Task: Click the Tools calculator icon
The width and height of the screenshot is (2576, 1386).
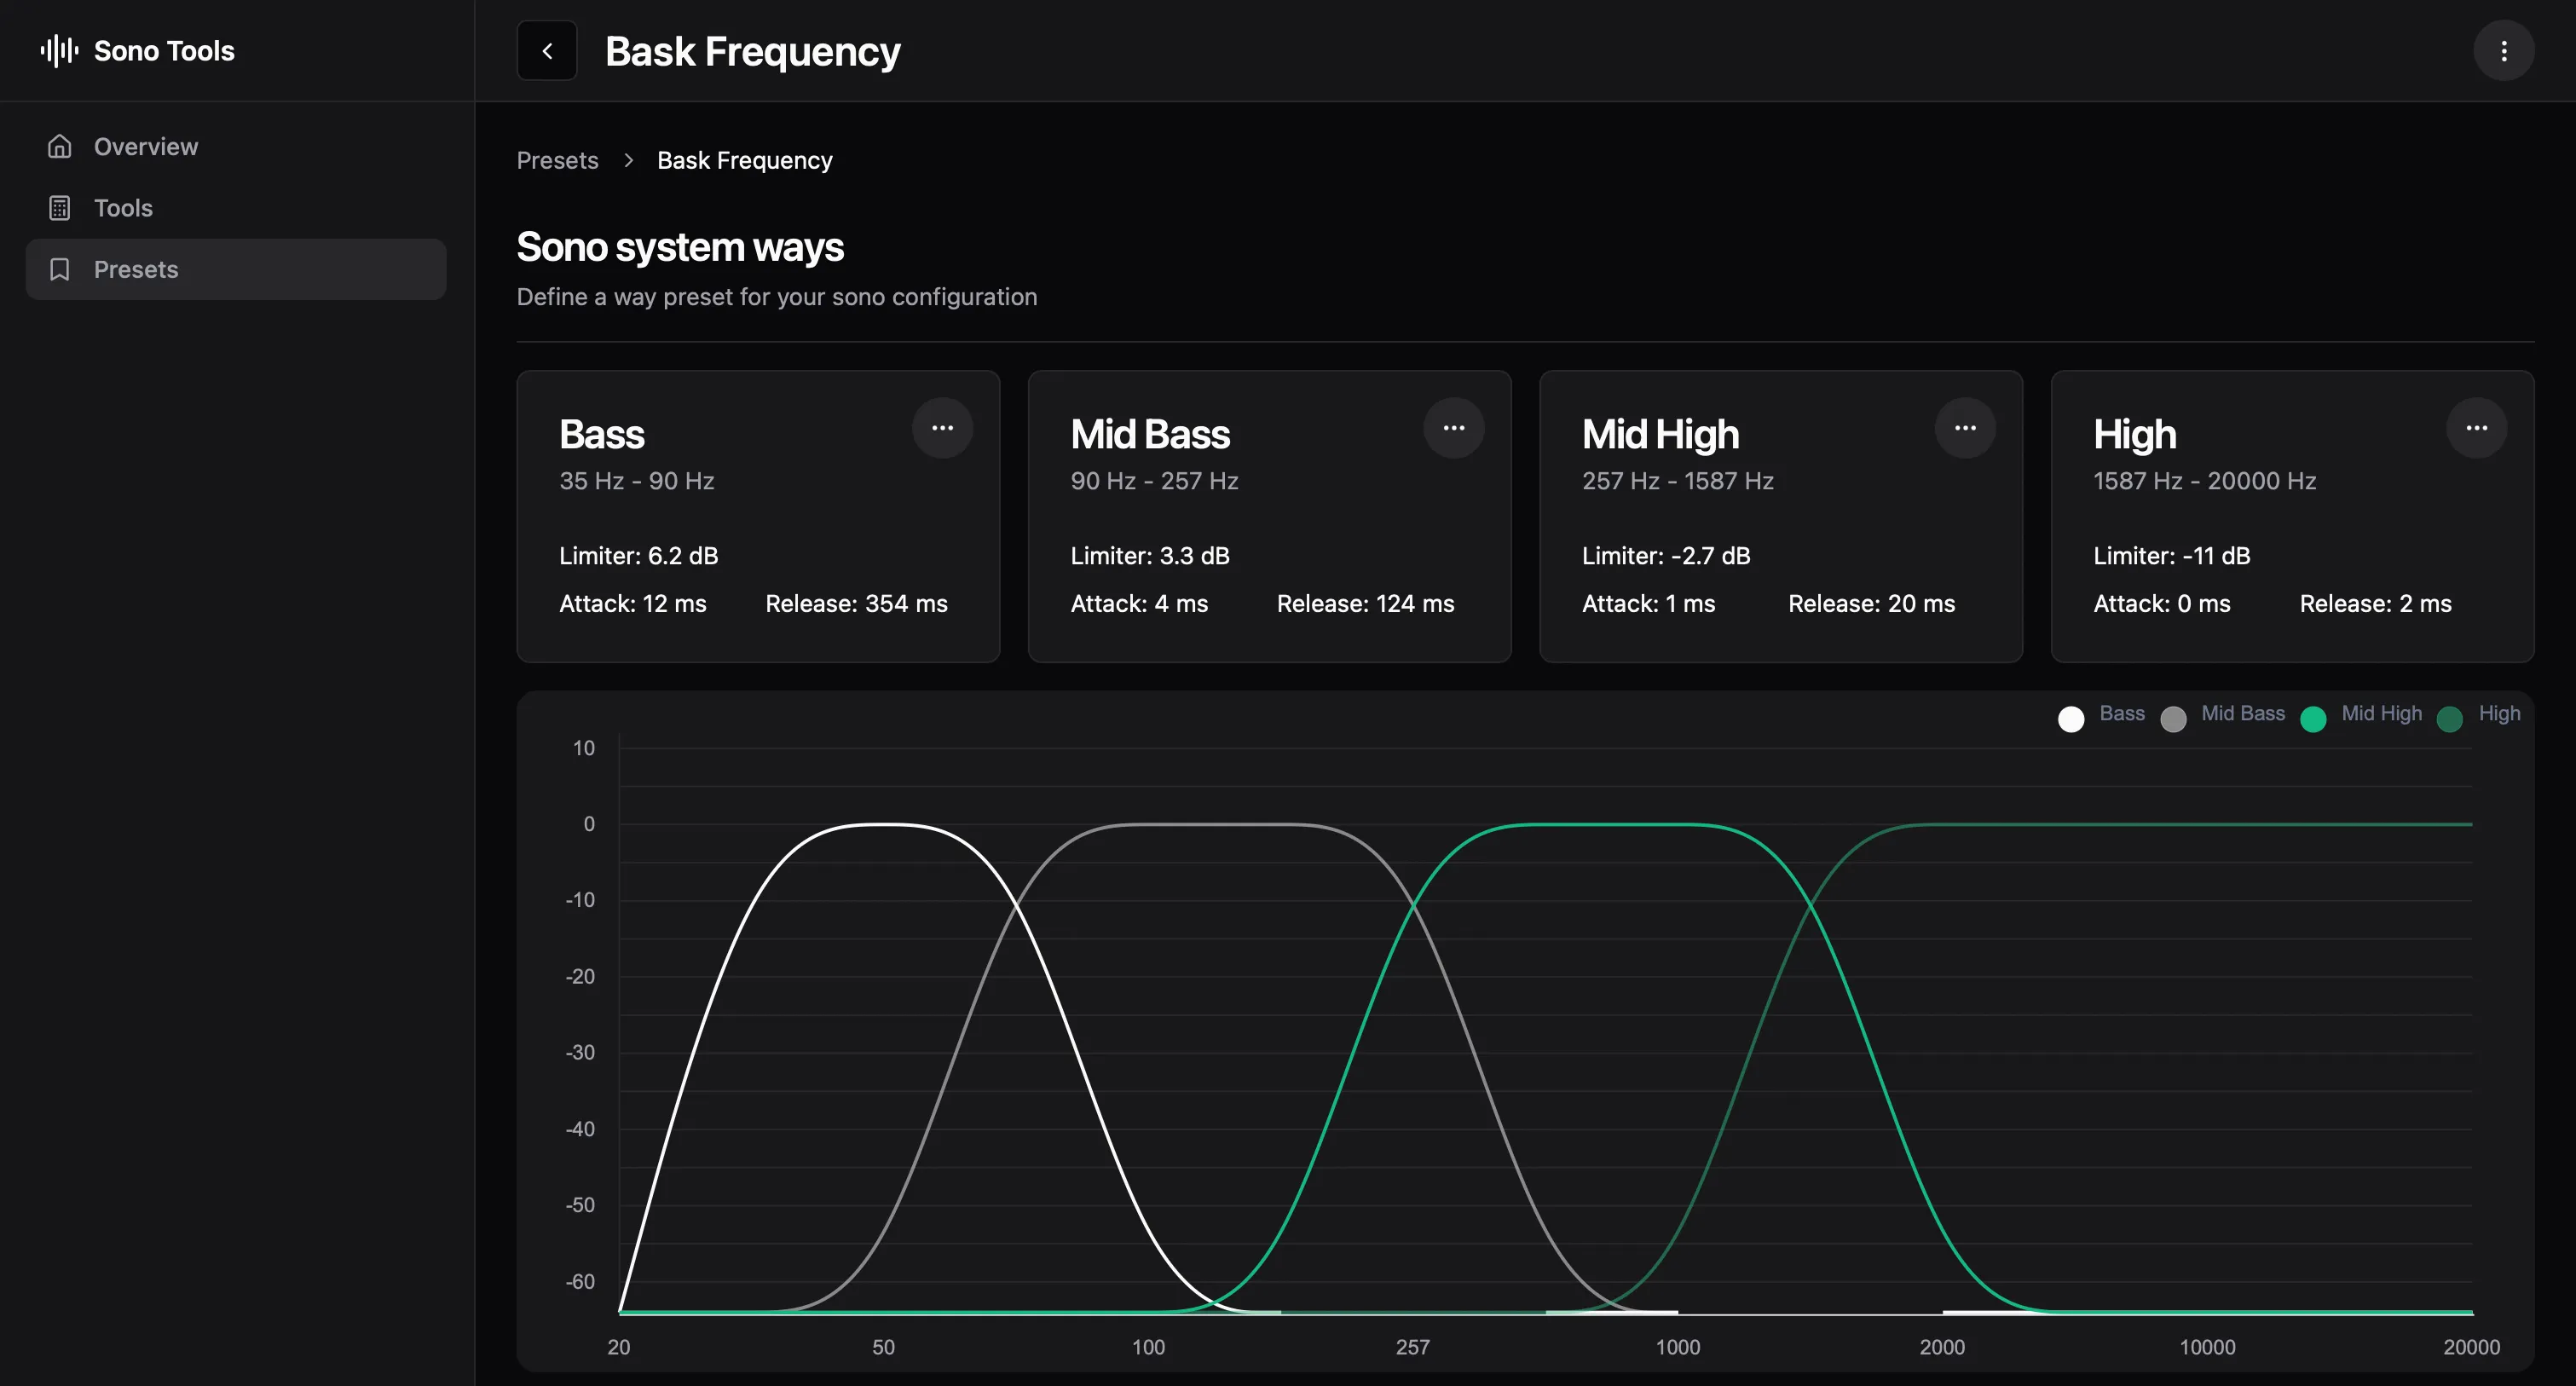Action: coord(60,207)
